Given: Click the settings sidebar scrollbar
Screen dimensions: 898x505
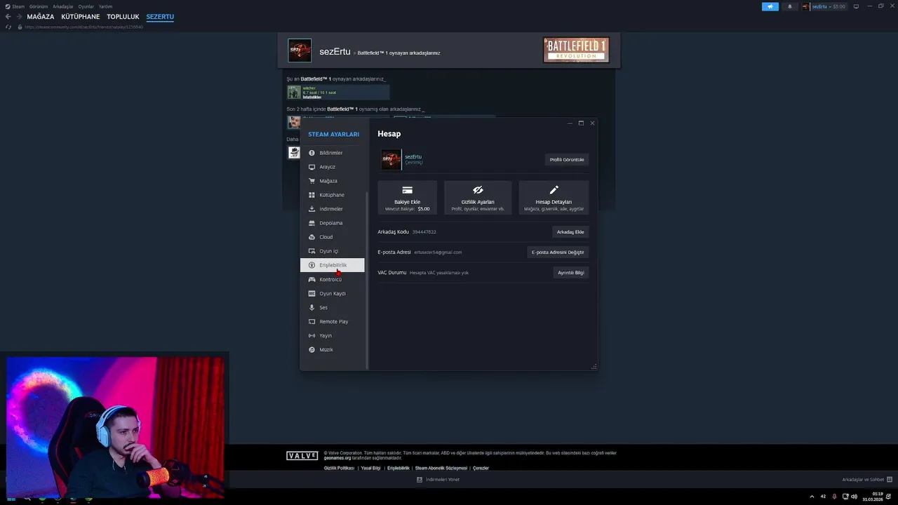Looking at the screenshot, I should click(366, 279).
